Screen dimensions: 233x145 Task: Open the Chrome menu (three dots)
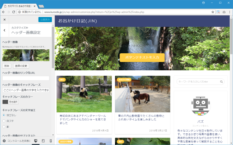point(230,12)
